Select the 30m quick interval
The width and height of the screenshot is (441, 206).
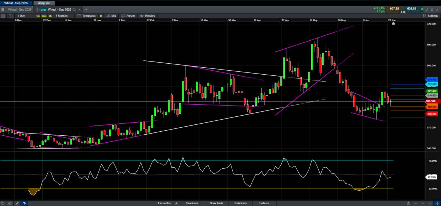[44, 16]
